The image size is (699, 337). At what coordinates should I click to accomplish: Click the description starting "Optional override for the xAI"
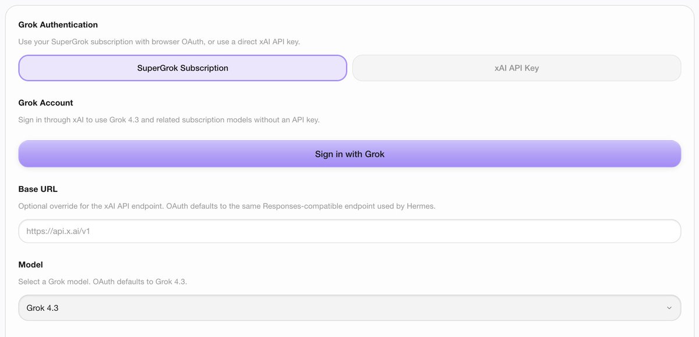click(227, 206)
